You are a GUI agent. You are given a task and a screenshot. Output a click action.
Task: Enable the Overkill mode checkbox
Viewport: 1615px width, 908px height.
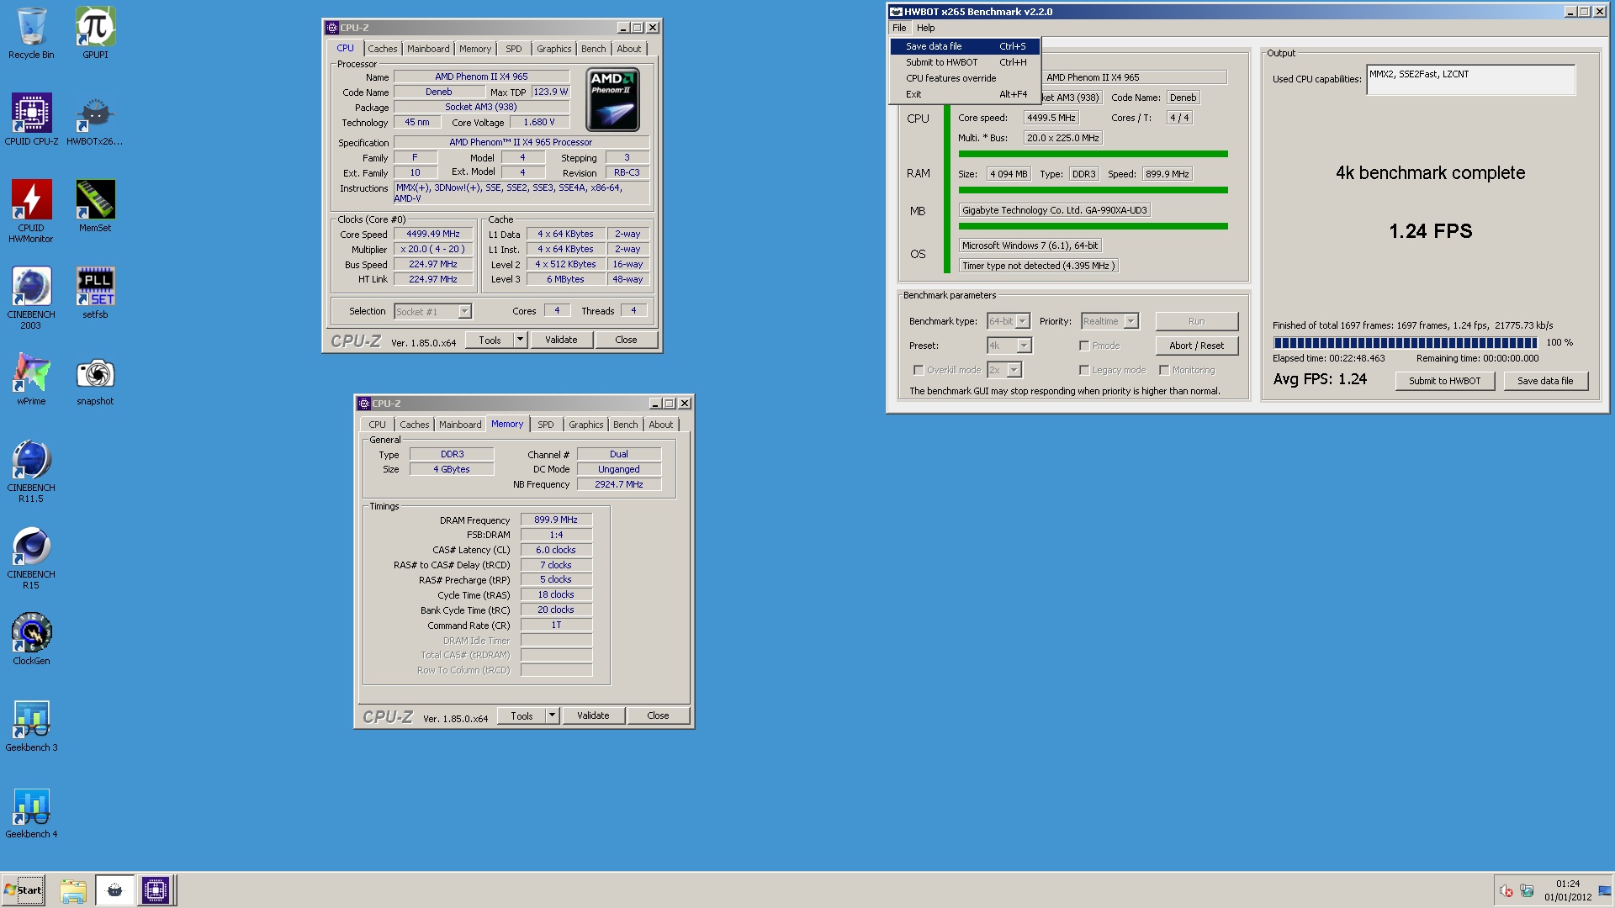point(919,370)
